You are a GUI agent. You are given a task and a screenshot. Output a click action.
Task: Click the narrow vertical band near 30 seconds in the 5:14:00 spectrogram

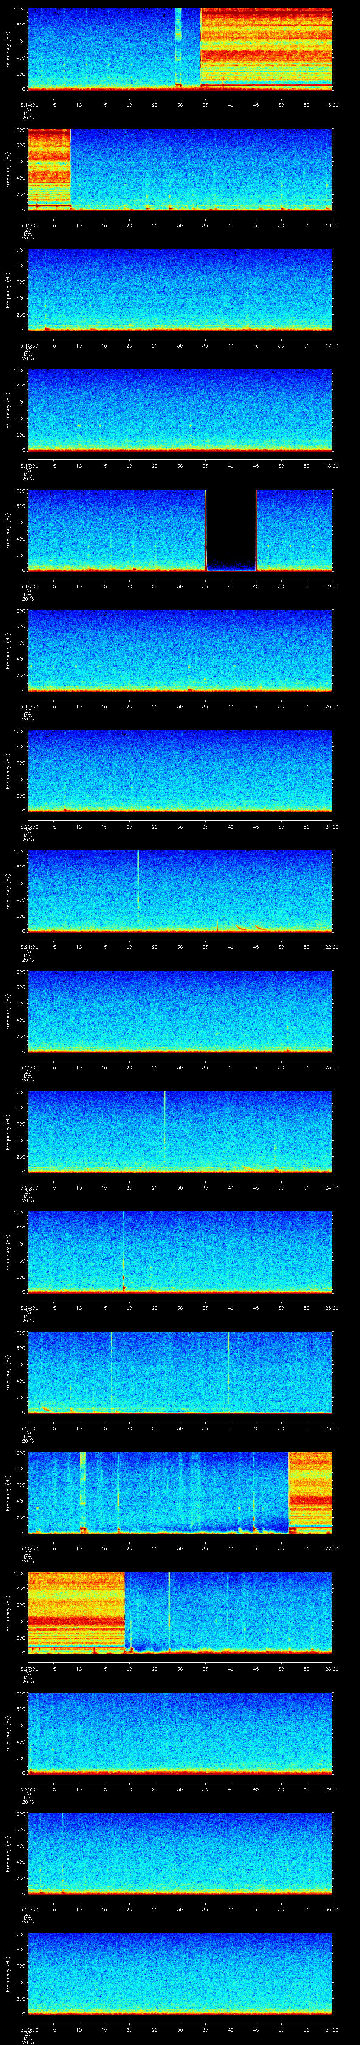point(179,48)
